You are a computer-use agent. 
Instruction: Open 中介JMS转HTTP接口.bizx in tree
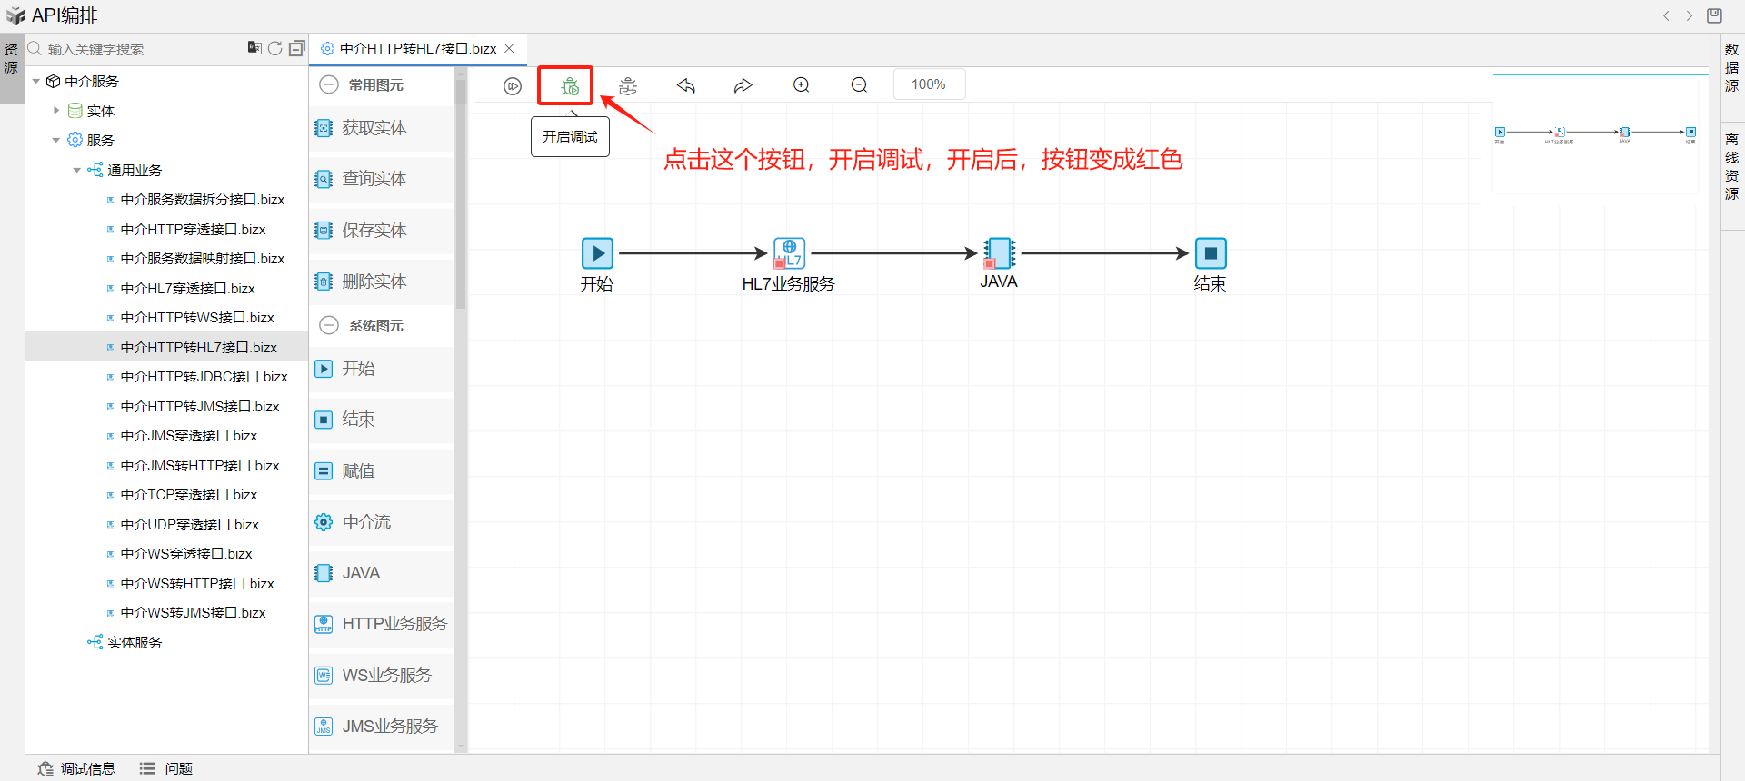point(200,466)
